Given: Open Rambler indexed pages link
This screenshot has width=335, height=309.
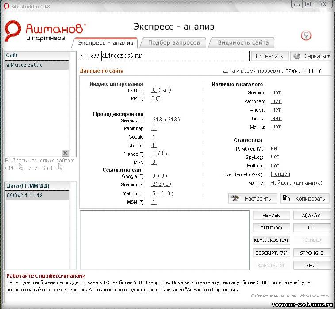Looking at the screenshot, I should tap(154, 128).
